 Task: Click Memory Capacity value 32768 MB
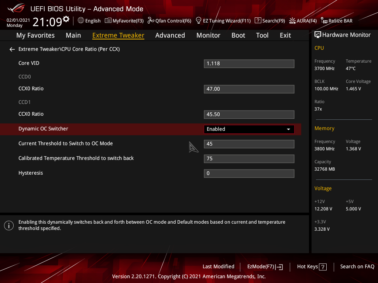click(324, 169)
